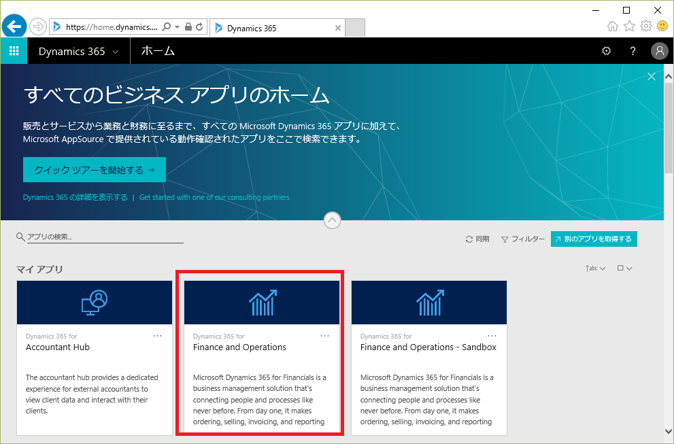Viewport: 674px width, 444px height.
Task: Click Accountant Hub description text
Action: [x=92, y=394]
